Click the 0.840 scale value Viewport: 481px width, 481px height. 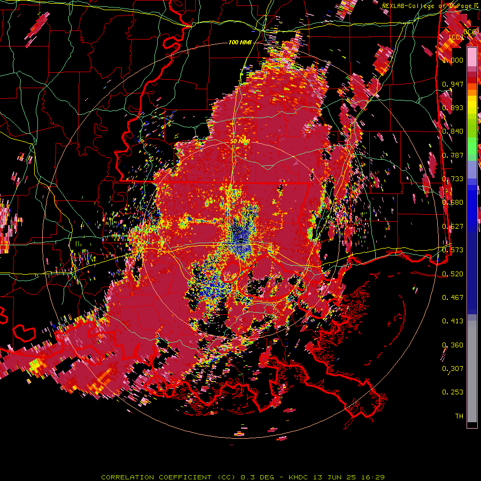point(453,131)
